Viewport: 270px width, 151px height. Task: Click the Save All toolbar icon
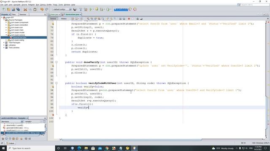[18, 9]
